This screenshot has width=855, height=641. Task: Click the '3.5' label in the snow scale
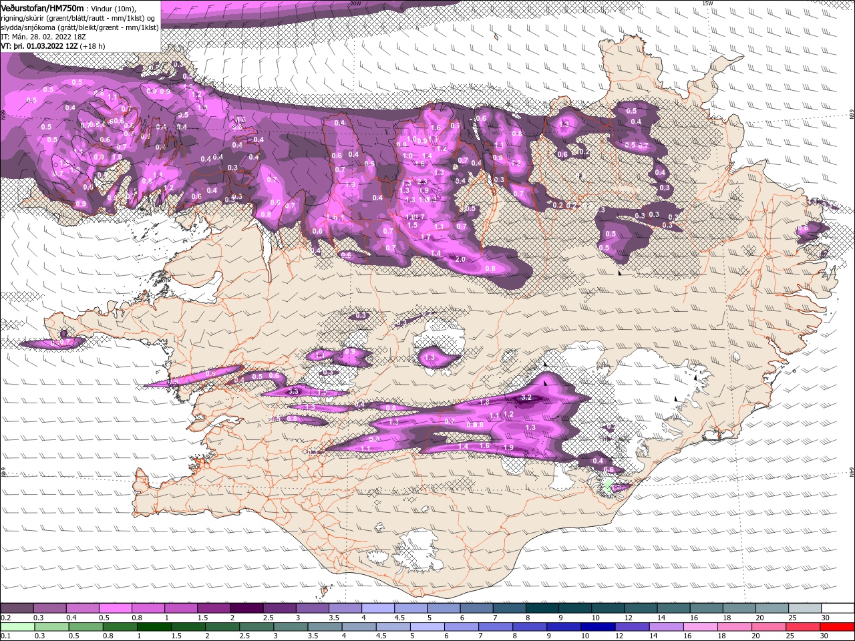(x=334, y=618)
